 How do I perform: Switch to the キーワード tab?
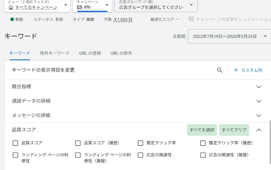[20, 53]
